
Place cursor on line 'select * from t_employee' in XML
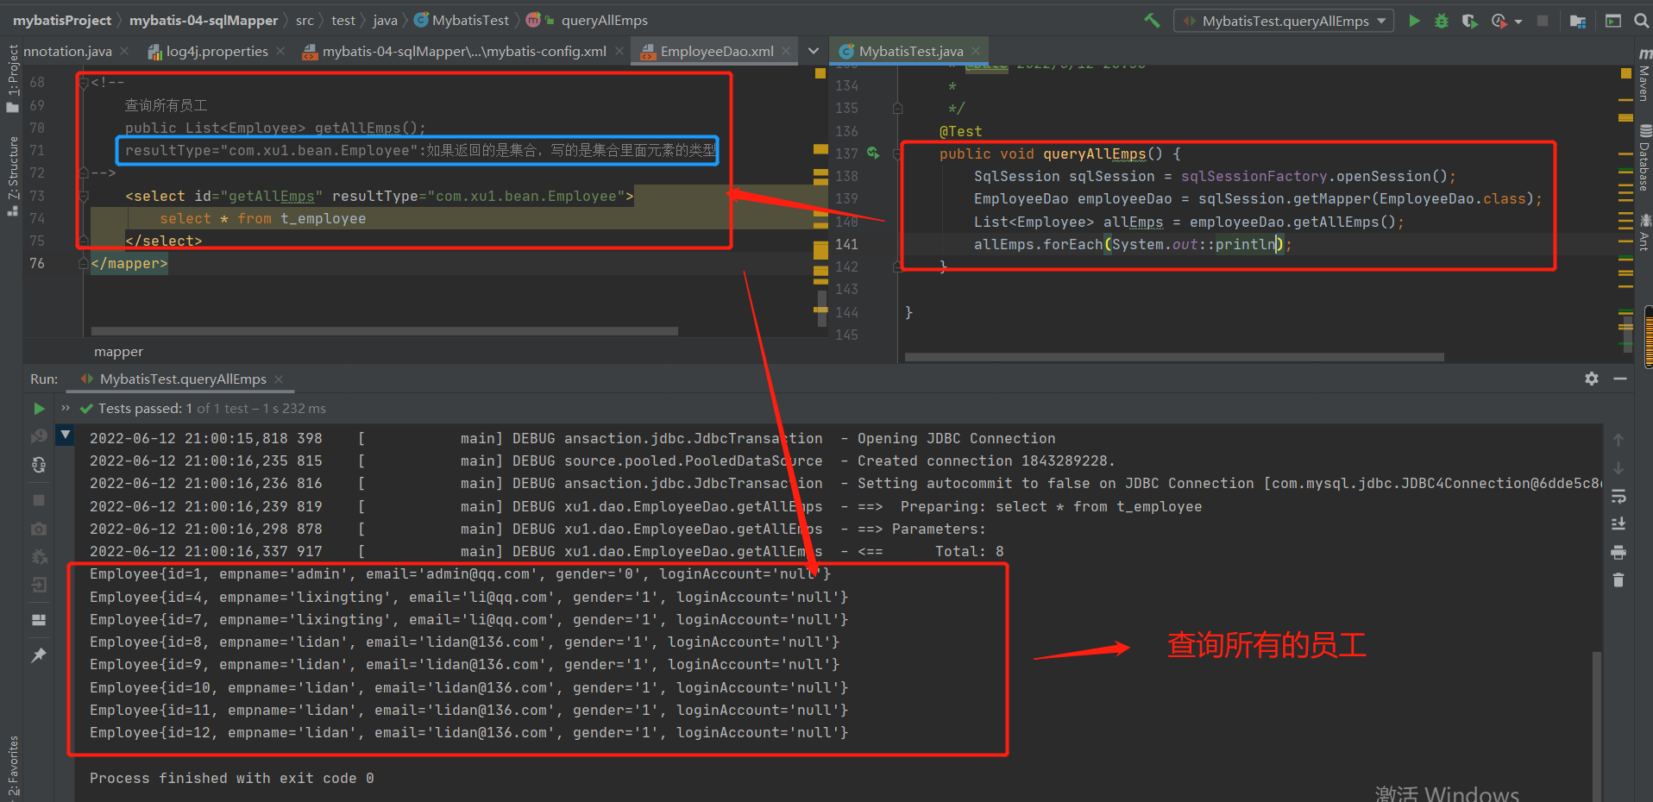(x=262, y=219)
